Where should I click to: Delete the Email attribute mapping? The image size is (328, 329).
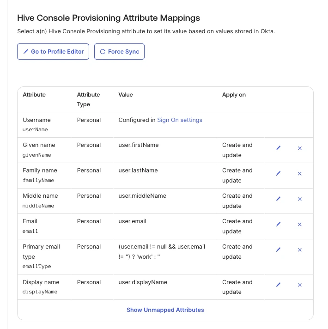[x=300, y=224]
